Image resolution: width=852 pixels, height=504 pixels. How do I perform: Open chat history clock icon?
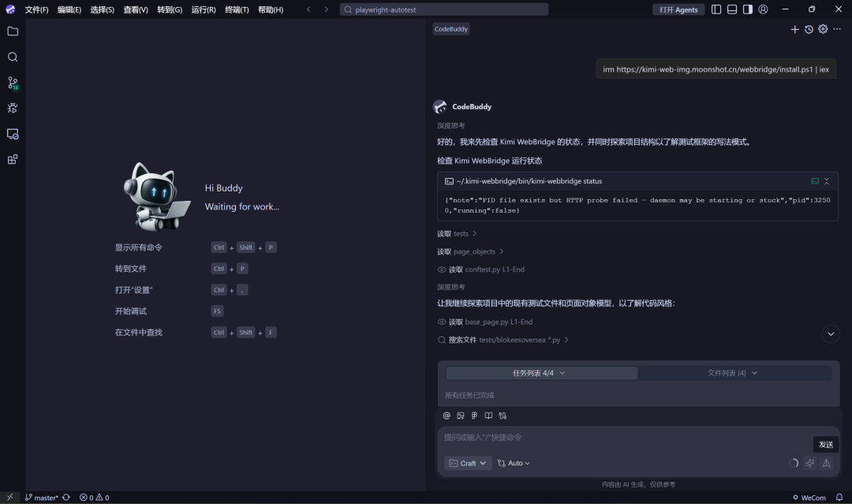pos(809,29)
